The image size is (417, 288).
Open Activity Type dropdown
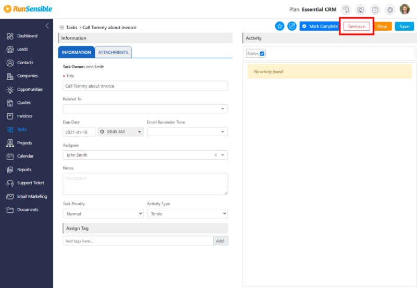[x=188, y=214]
